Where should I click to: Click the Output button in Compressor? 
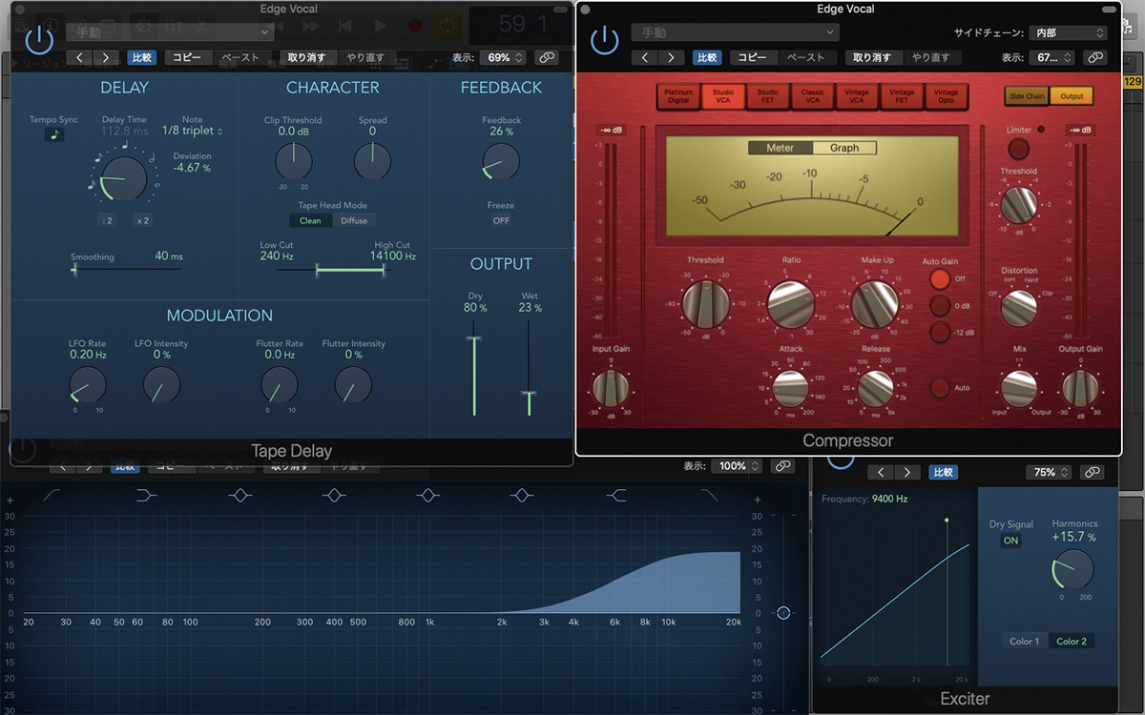click(x=1072, y=96)
